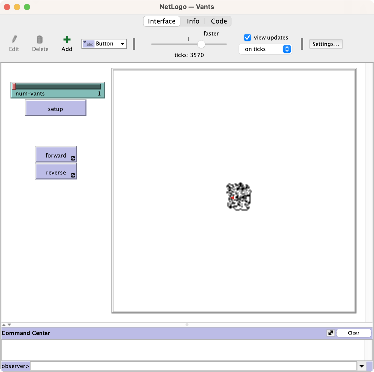Click the up arrow above Command Center
The width and height of the screenshot is (374, 372).
click(x=4, y=325)
